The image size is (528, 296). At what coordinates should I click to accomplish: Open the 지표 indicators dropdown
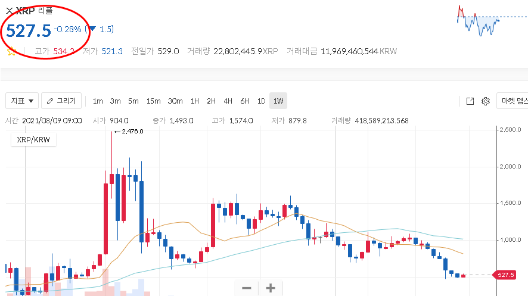tap(22, 101)
